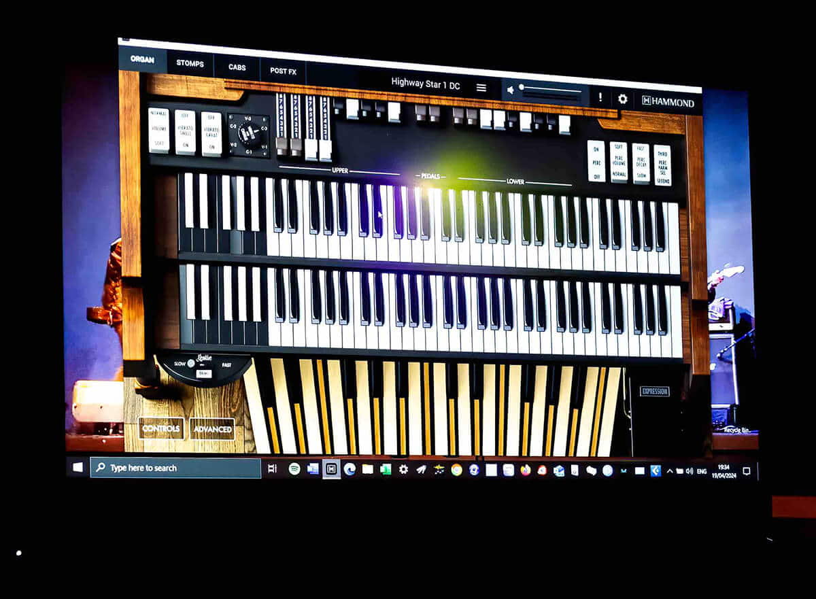Viewport: 816px width, 599px height.
Task: Open the Settings gear in the taskbar
Action: pos(403,469)
